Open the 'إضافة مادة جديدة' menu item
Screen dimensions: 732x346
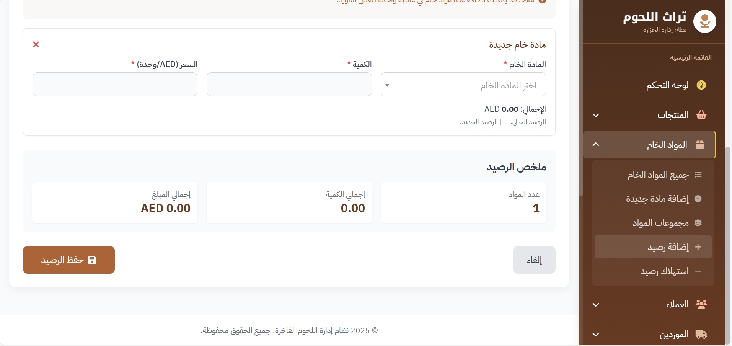[657, 199]
